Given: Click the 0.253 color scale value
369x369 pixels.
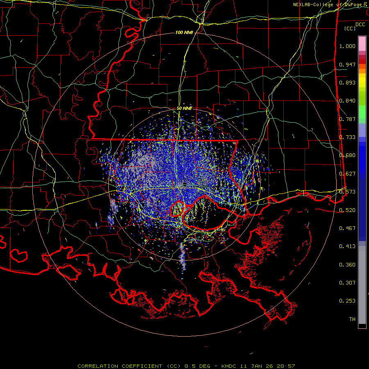Looking at the screenshot, I should 347,301.
